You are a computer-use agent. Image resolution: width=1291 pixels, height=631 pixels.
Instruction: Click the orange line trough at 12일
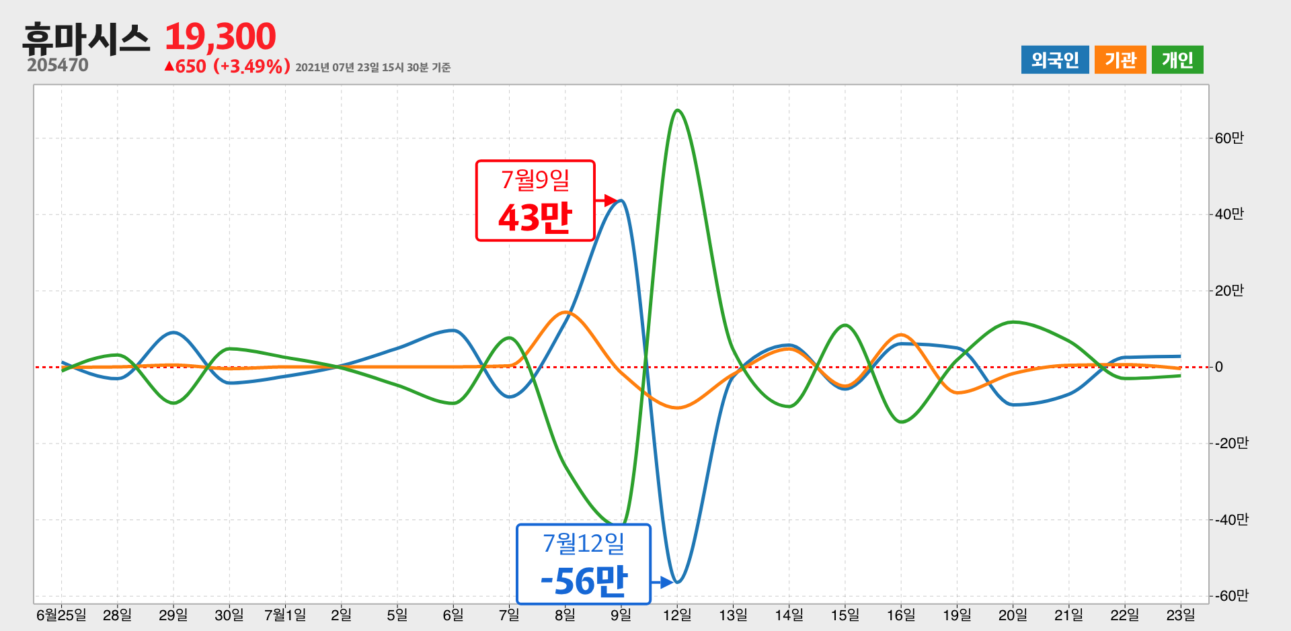[x=677, y=408]
